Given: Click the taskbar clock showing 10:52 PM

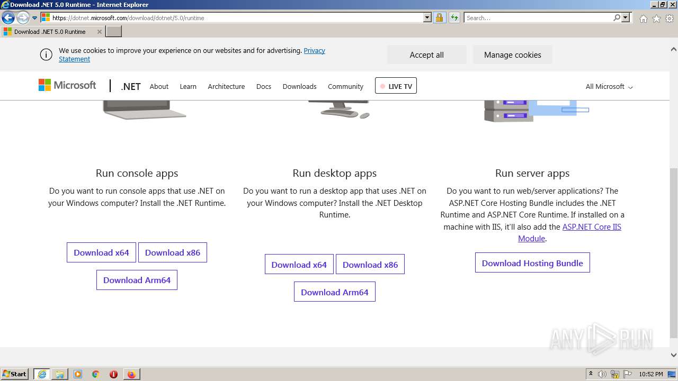Looking at the screenshot, I should click(650, 374).
